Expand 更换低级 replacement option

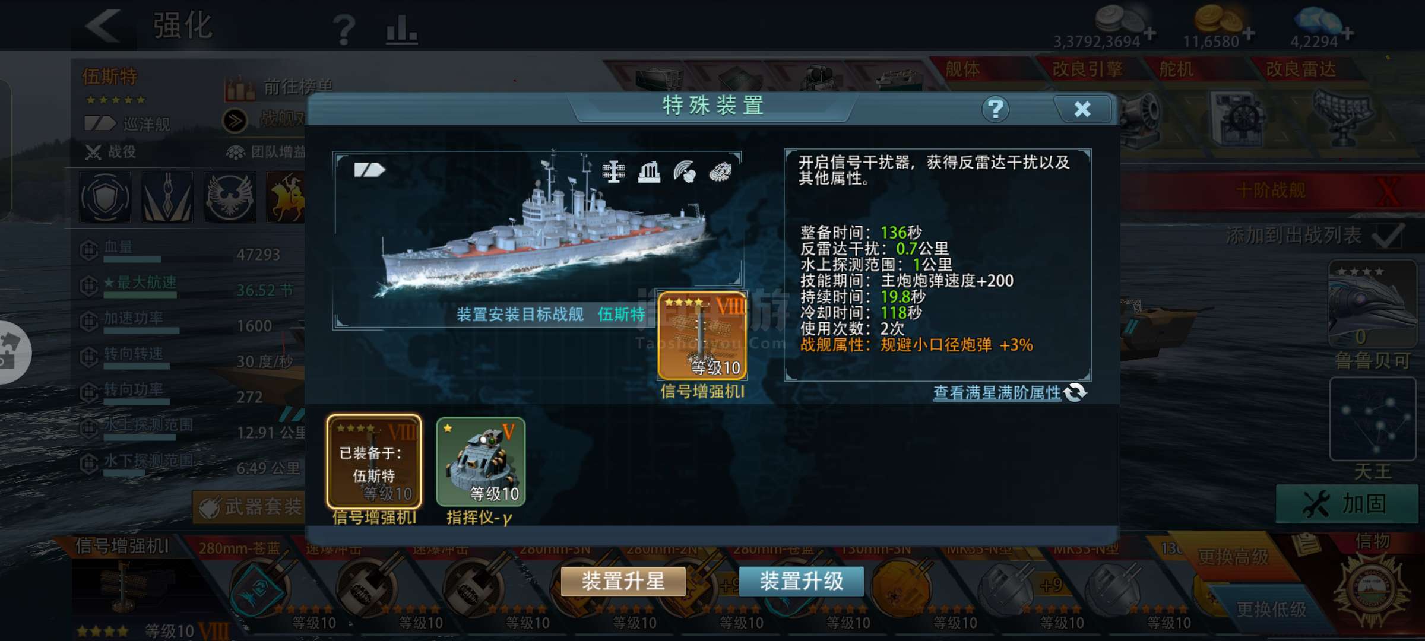pos(1271,609)
